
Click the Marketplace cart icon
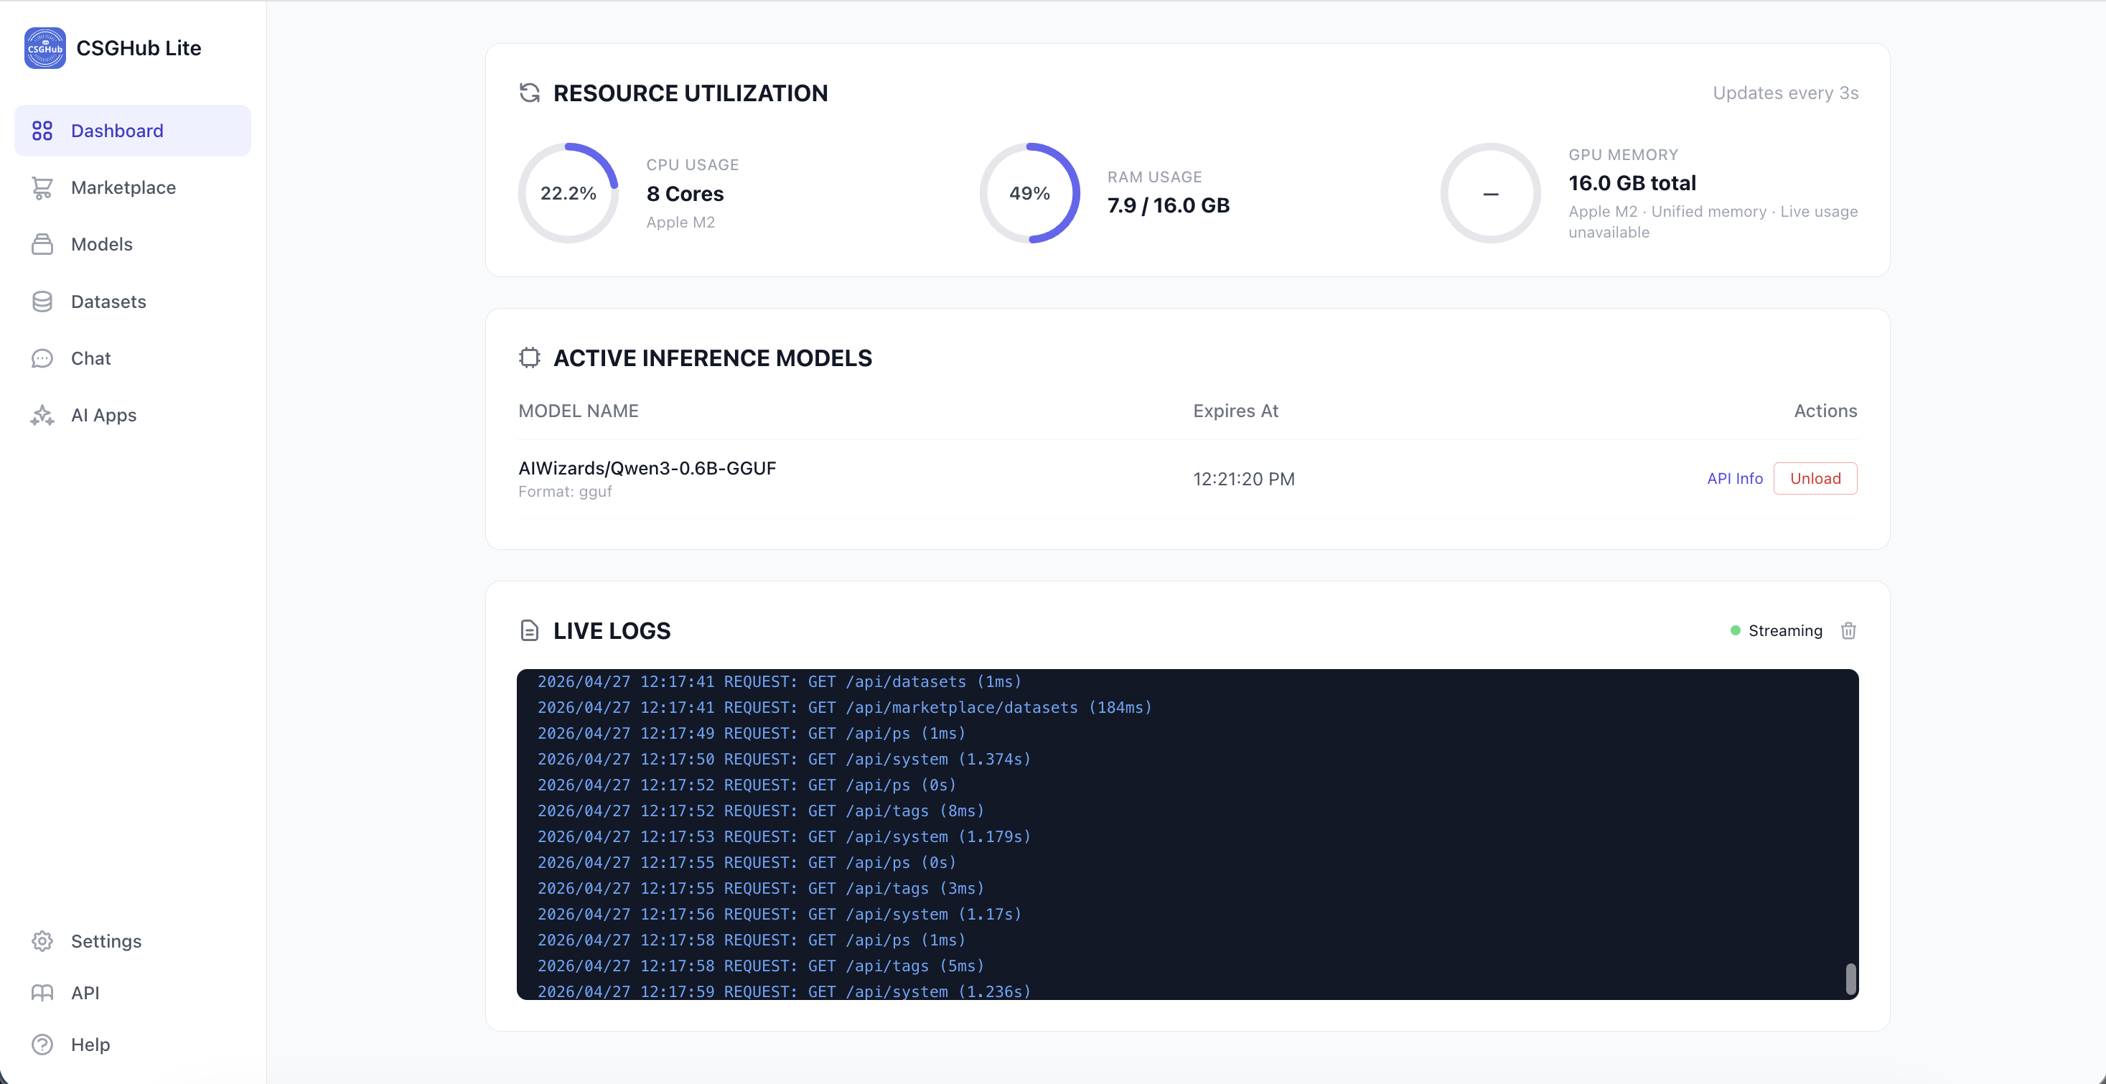pos(42,188)
